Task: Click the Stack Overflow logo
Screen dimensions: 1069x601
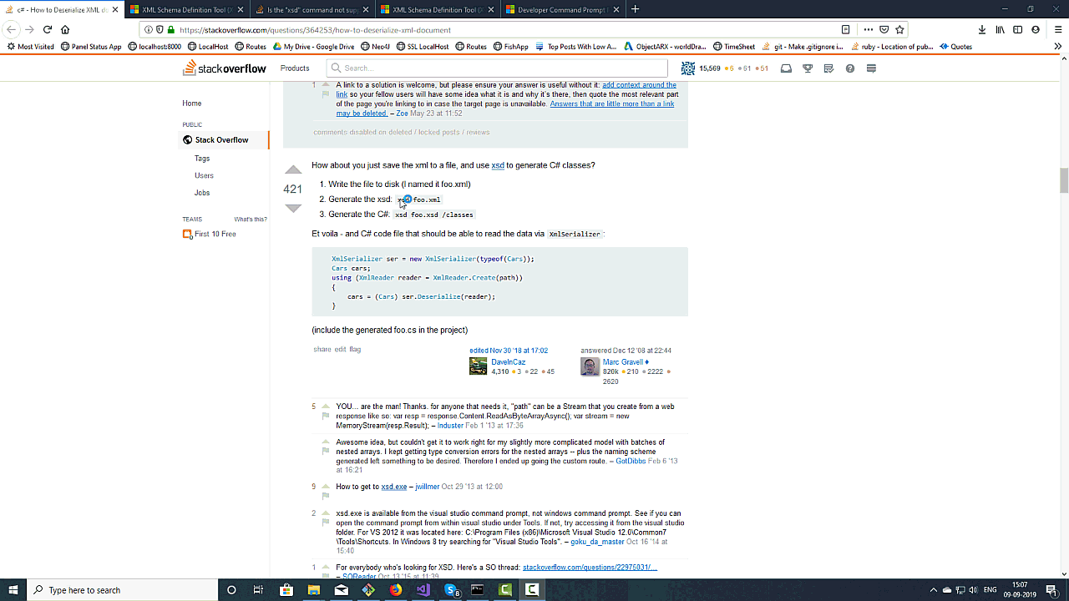Action: (x=225, y=68)
